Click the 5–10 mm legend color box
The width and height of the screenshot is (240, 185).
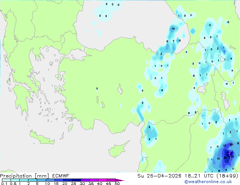pyautogui.click(x=41, y=180)
